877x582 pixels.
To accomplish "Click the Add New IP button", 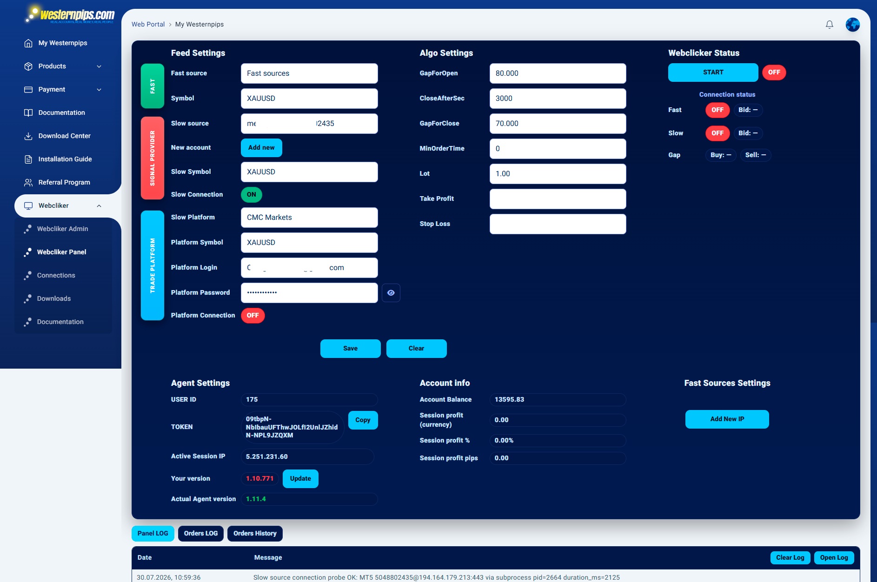I will (727, 419).
